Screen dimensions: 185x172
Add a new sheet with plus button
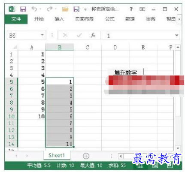86,156
